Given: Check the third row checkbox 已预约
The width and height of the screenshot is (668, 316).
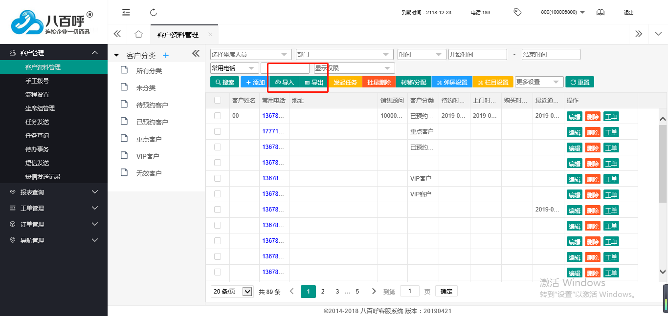Looking at the screenshot, I should (218, 147).
